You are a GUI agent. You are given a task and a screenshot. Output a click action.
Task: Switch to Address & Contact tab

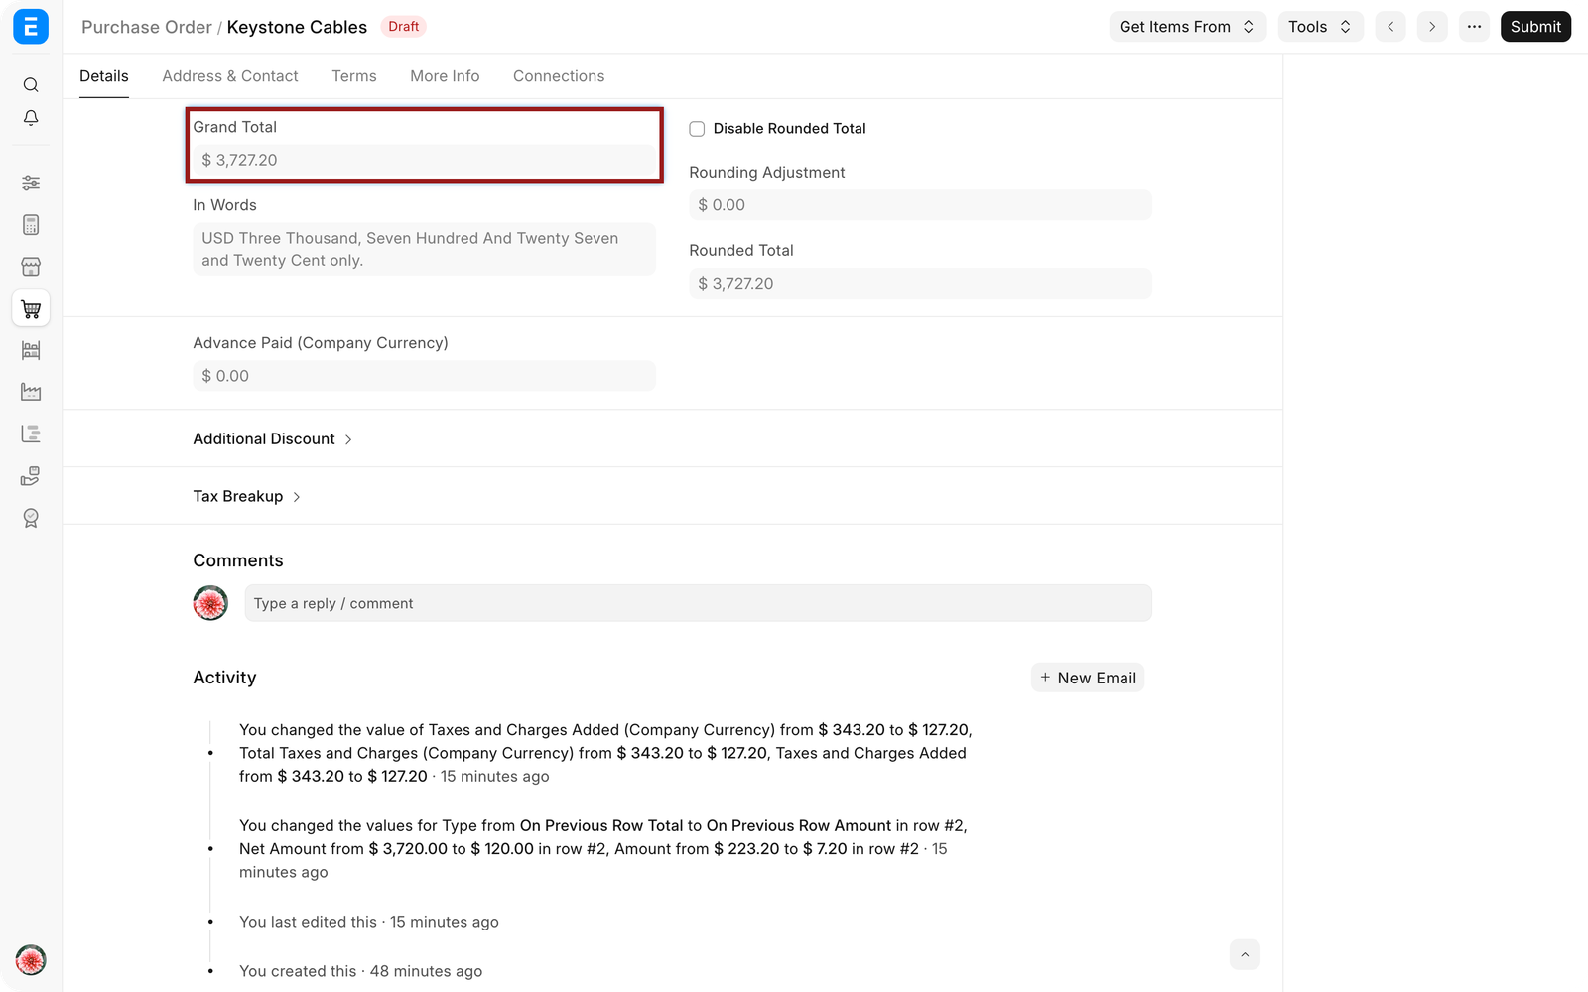[230, 76]
